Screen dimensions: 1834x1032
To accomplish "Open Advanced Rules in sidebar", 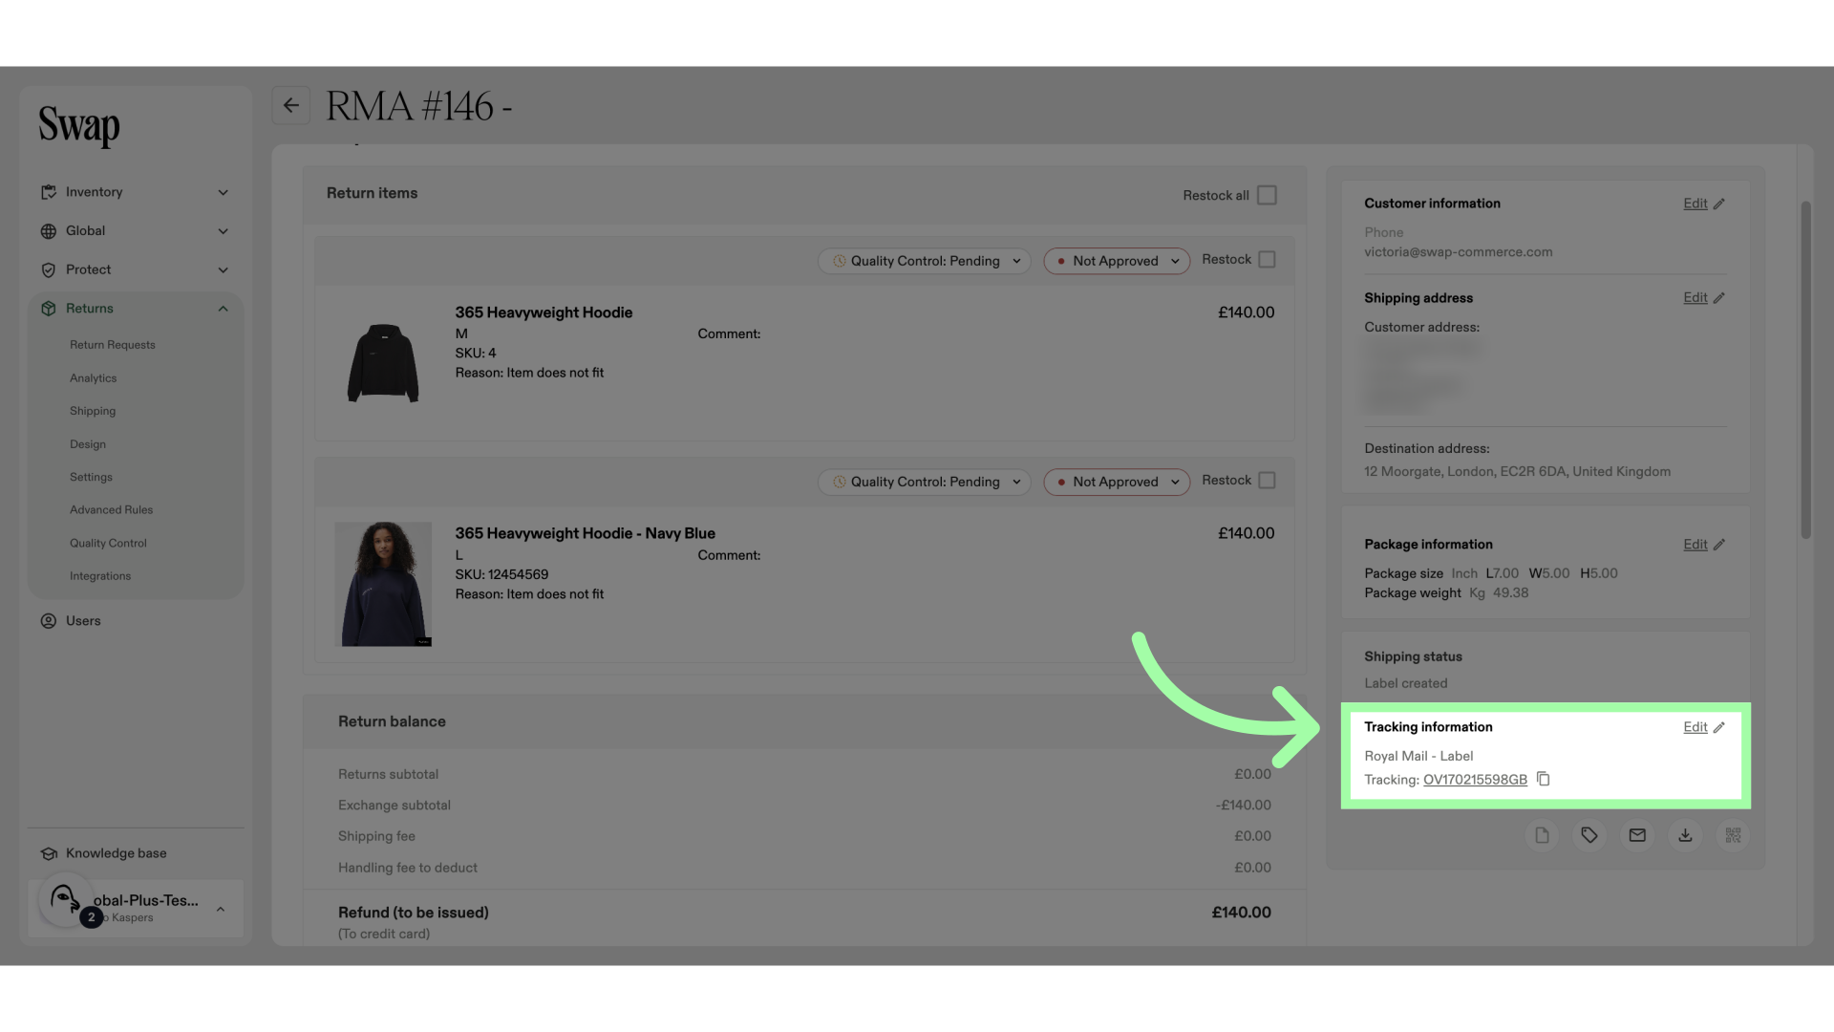I will (111, 510).
